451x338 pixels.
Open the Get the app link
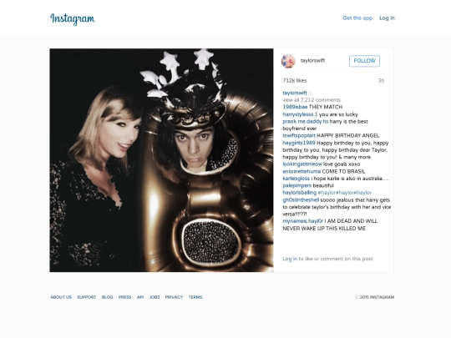[x=357, y=18]
